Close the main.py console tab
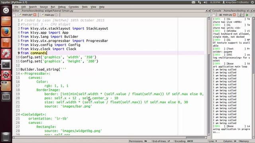The image size is (255, 143). pos(234,15)
